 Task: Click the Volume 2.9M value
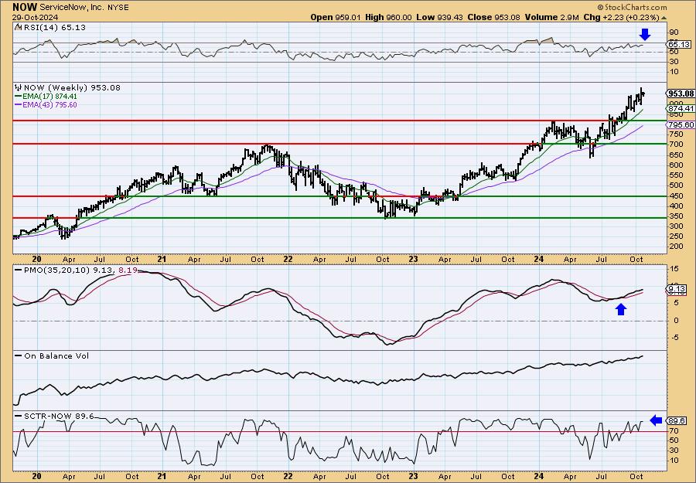coord(551,17)
